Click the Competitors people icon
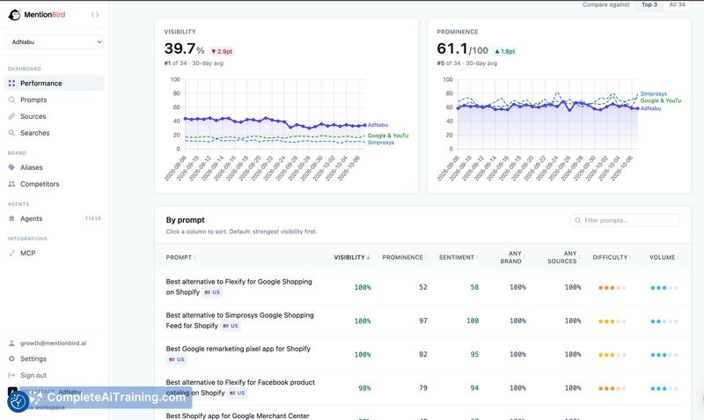This screenshot has width=704, height=420. coord(11,184)
